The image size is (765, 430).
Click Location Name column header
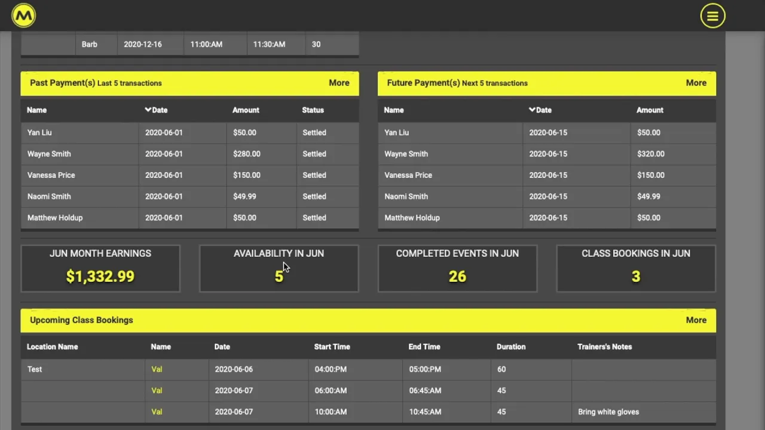coord(53,347)
